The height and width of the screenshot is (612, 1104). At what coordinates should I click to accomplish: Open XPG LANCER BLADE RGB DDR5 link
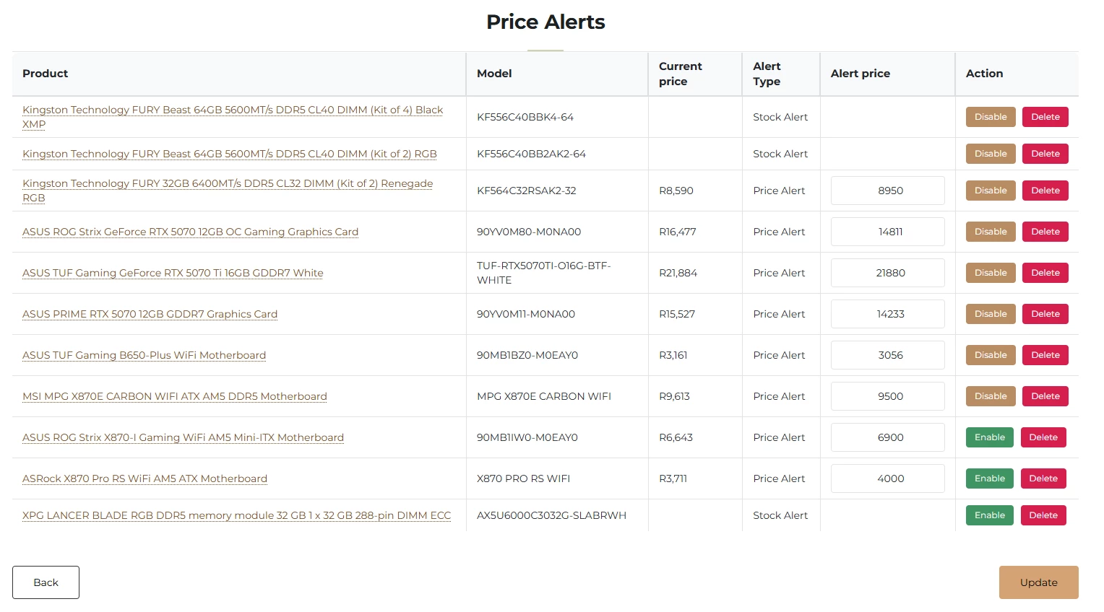click(236, 515)
